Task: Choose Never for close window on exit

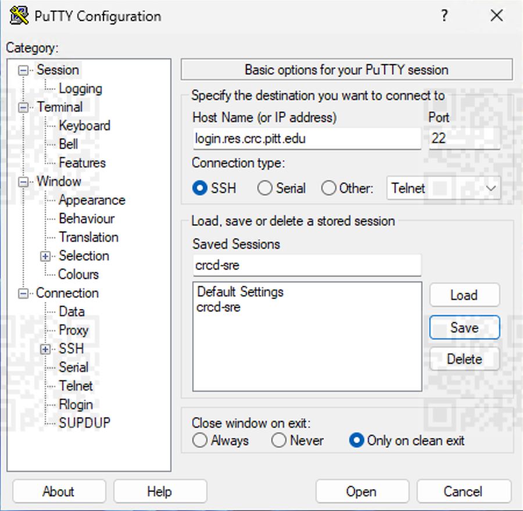Action: (x=279, y=440)
